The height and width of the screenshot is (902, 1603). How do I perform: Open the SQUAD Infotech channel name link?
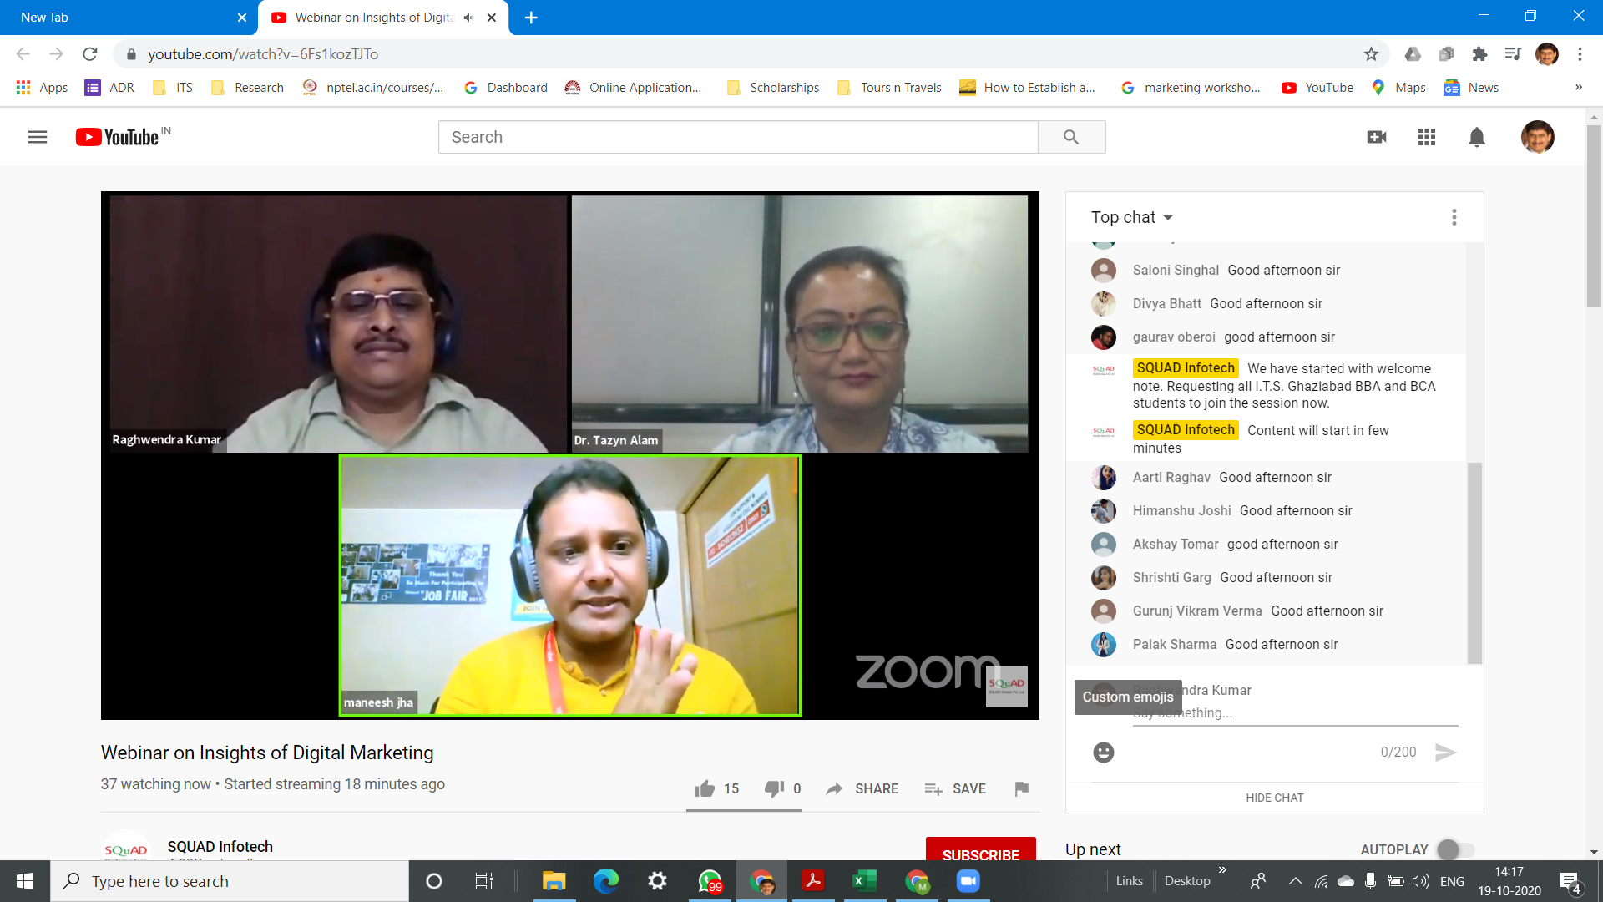coord(220,846)
